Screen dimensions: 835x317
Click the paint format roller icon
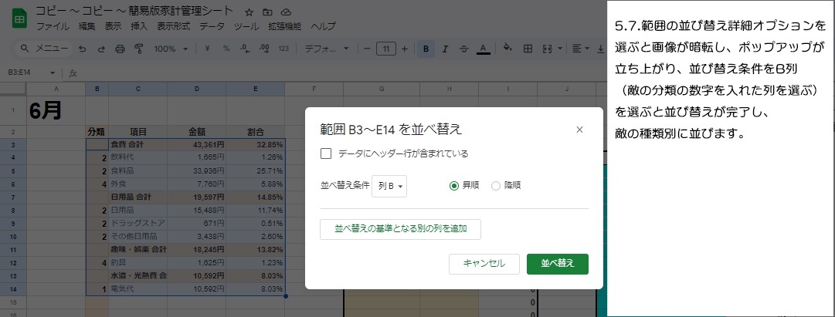tap(139, 49)
